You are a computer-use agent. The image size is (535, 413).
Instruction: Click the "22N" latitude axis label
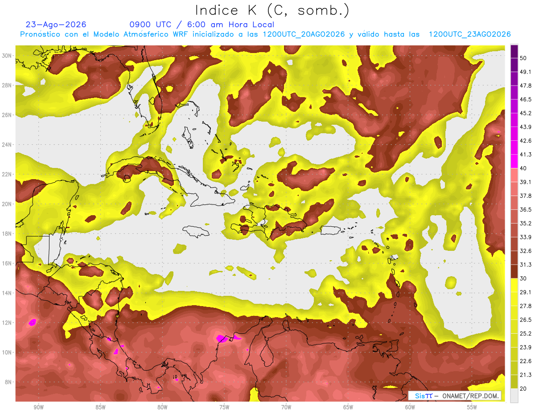(7, 174)
